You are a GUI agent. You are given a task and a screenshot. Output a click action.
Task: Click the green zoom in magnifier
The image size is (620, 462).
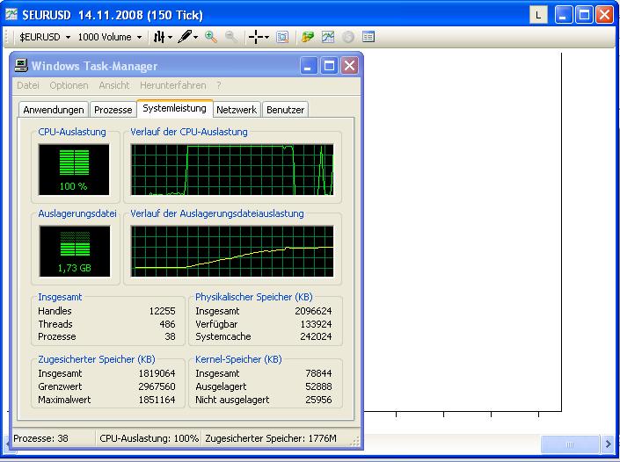[211, 37]
